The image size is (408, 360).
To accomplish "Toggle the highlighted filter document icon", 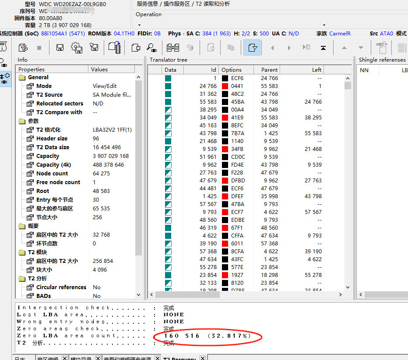I will tap(252, 48).
